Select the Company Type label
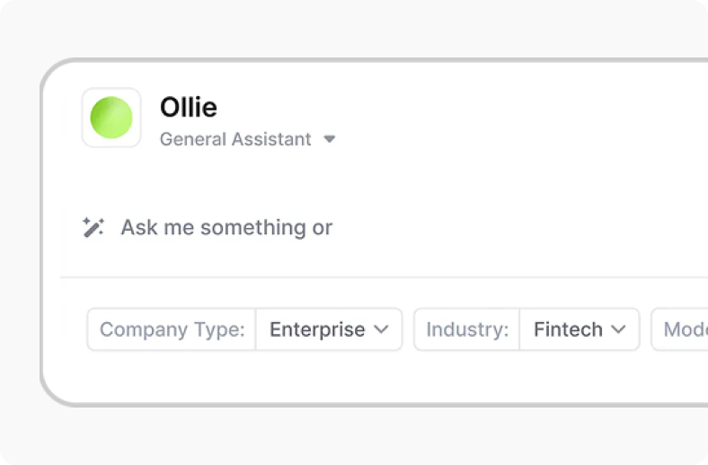This screenshot has width=708, height=465. point(172,329)
